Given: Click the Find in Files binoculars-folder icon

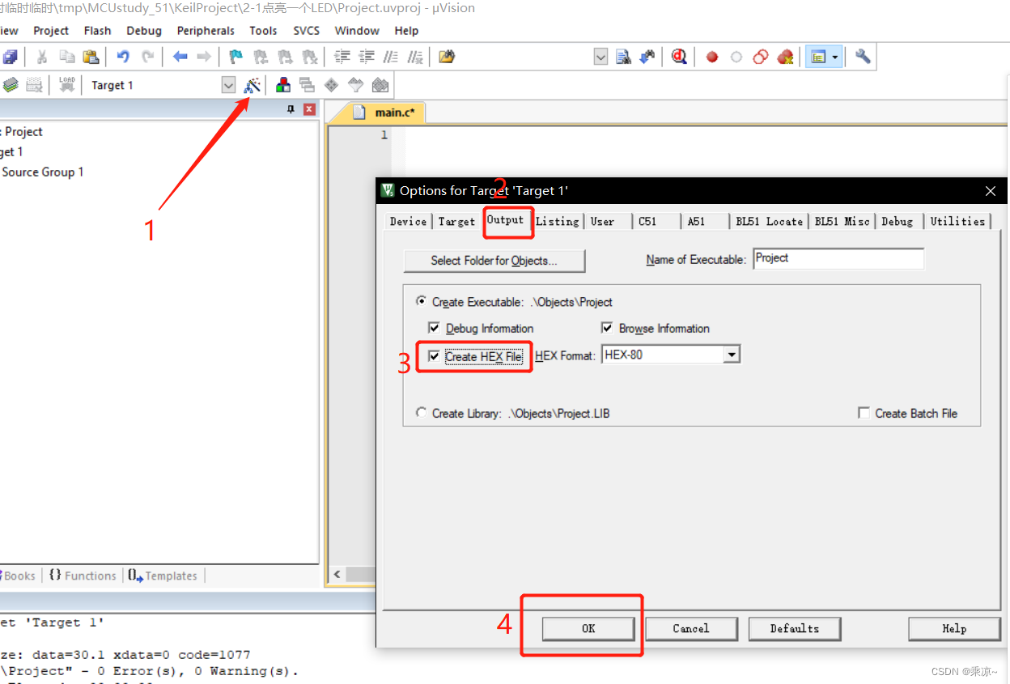Looking at the screenshot, I should tap(447, 57).
